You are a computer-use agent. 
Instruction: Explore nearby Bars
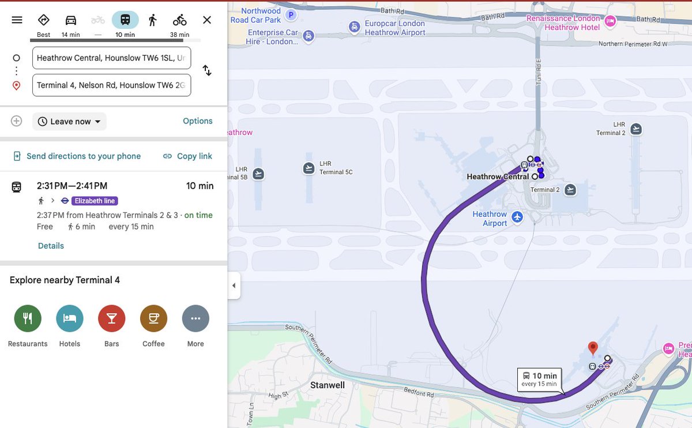112,326
